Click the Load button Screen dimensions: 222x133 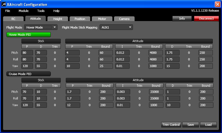point(208,125)
